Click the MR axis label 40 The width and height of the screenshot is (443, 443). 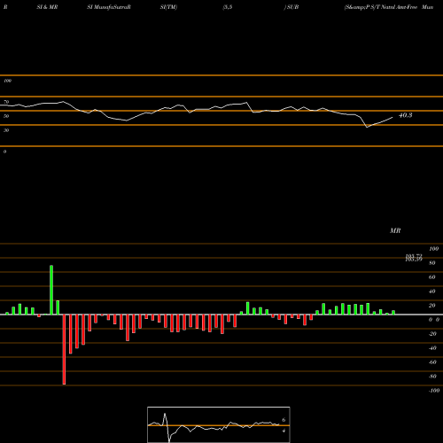432,291
